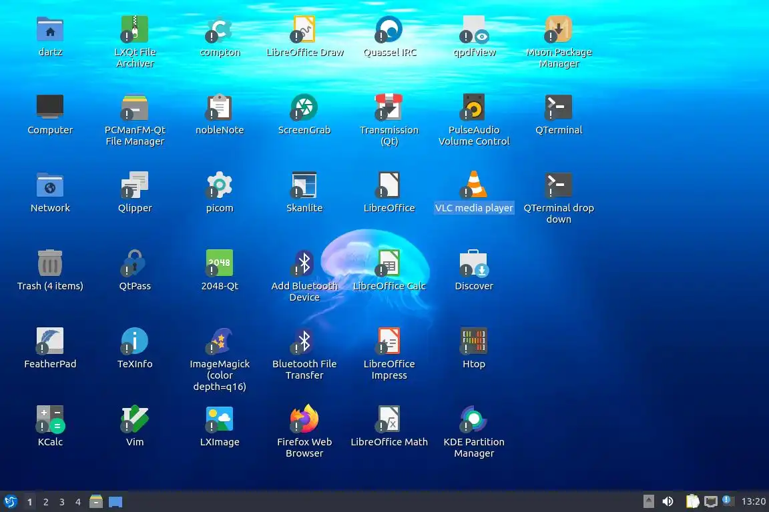Switch to workspace 4 in pager
The width and height of the screenshot is (769, 512).
(78, 502)
